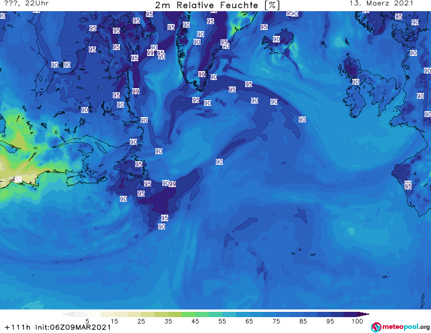Pick the pale yellow legend segment right of 15

pos(121,314)
